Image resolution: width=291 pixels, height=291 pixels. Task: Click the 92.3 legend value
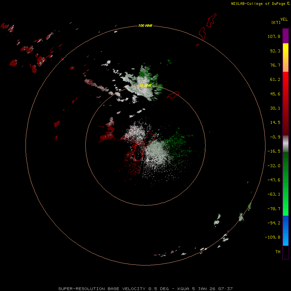(x=275, y=51)
